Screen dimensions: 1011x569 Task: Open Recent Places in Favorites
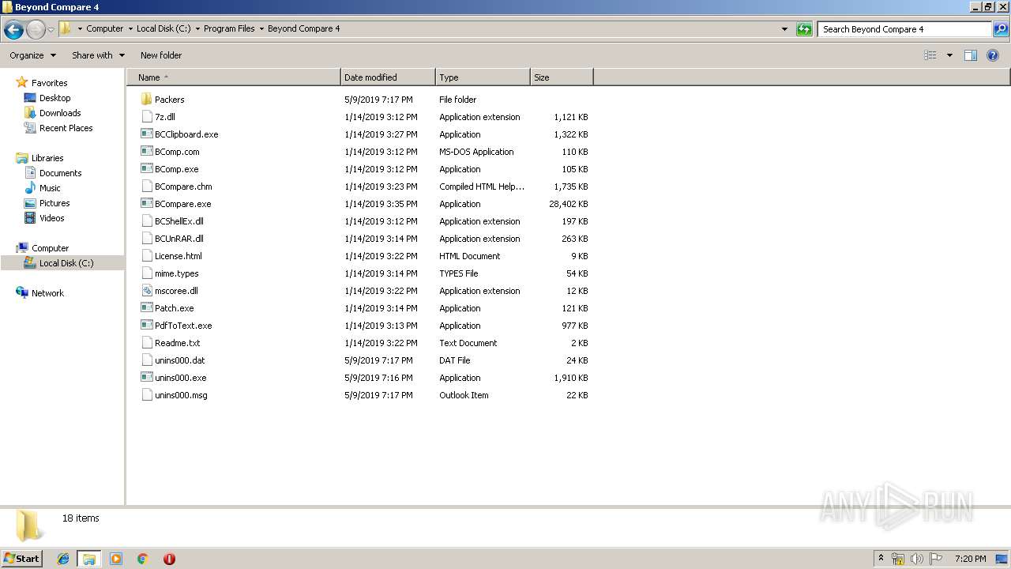66,128
